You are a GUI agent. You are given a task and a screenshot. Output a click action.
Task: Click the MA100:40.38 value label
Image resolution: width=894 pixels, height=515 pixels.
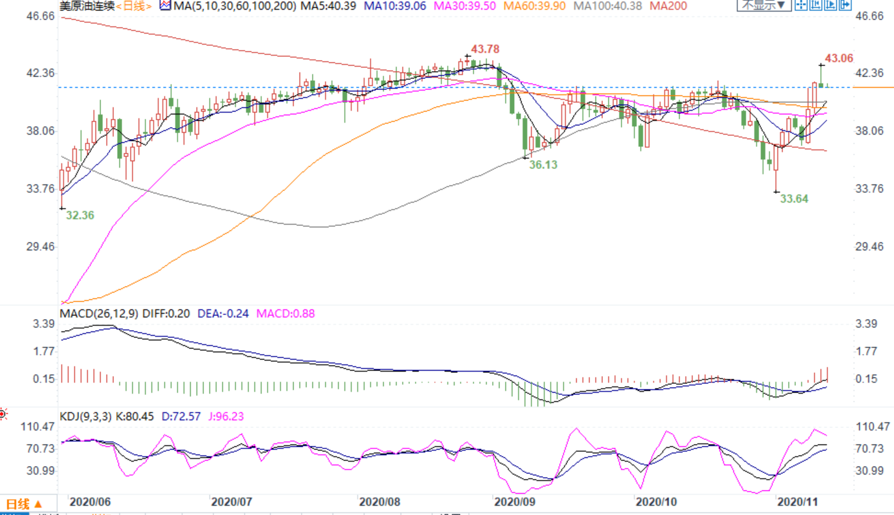click(x=607, y=6)
